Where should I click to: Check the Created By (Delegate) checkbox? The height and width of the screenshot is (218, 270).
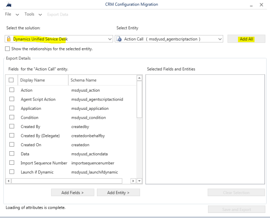[12, 135]
